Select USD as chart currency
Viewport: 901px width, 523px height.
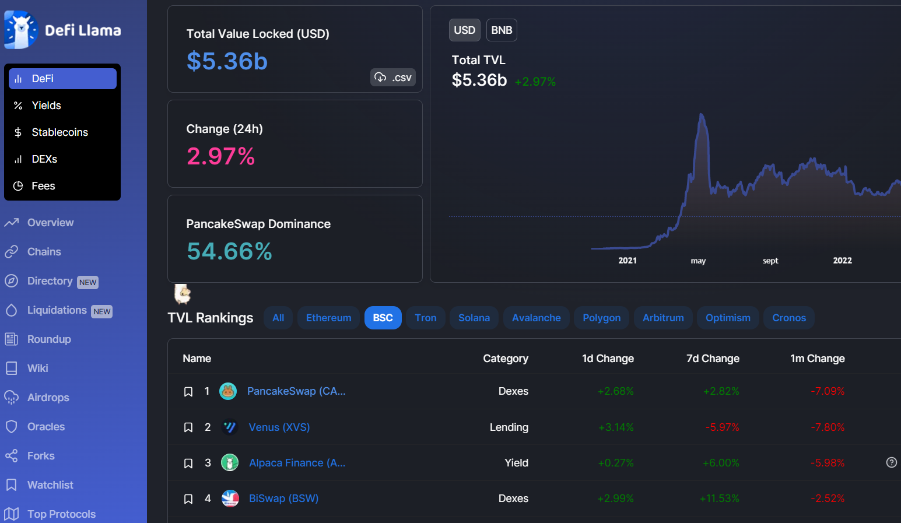point(464,30)
